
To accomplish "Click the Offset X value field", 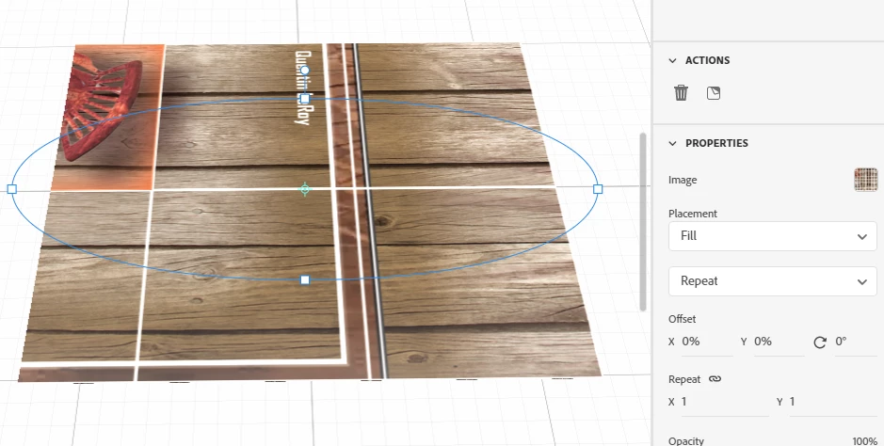I will [x=707, y=342].
